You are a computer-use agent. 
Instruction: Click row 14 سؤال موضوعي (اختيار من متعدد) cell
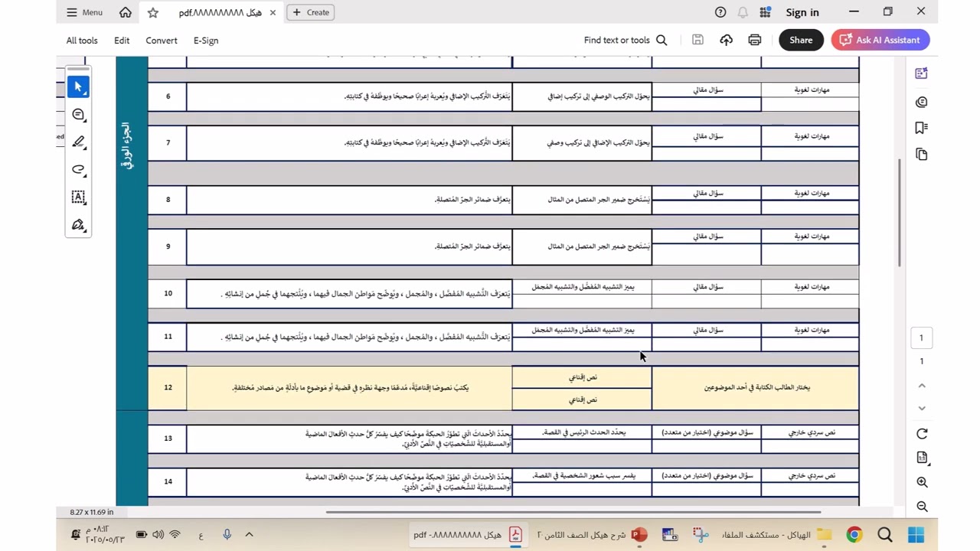tap(707, 476)
